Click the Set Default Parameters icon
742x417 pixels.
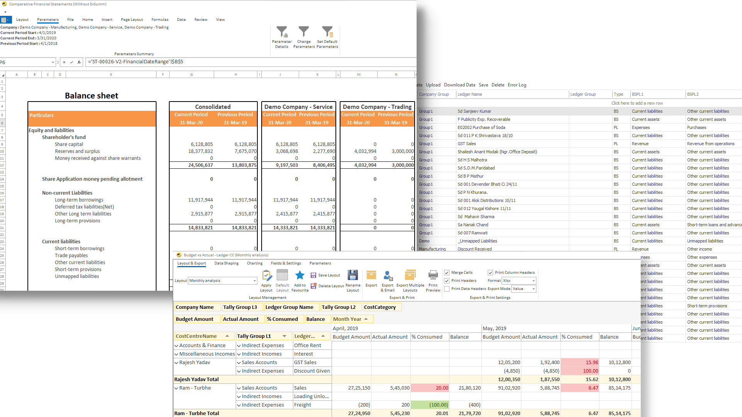tap(327, 37)
